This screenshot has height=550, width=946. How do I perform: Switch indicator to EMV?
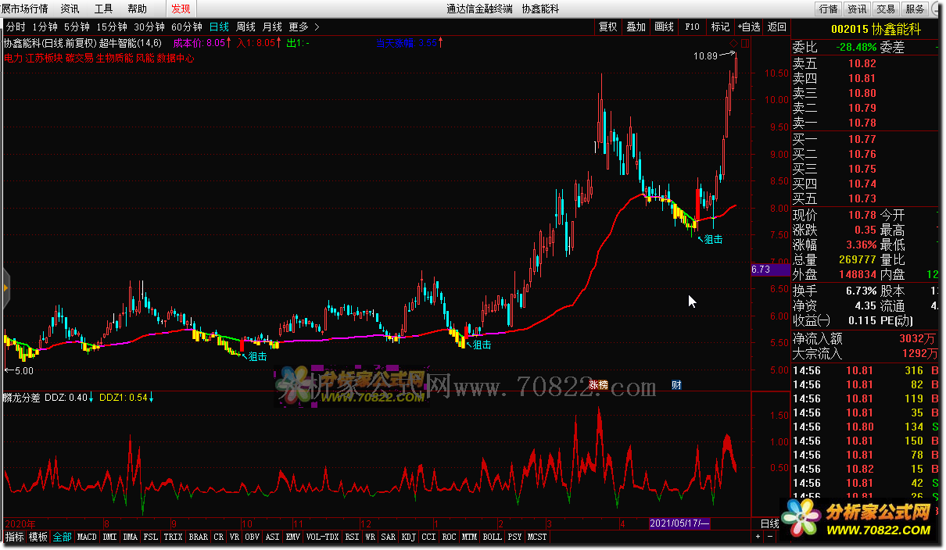tap(292, 537)
